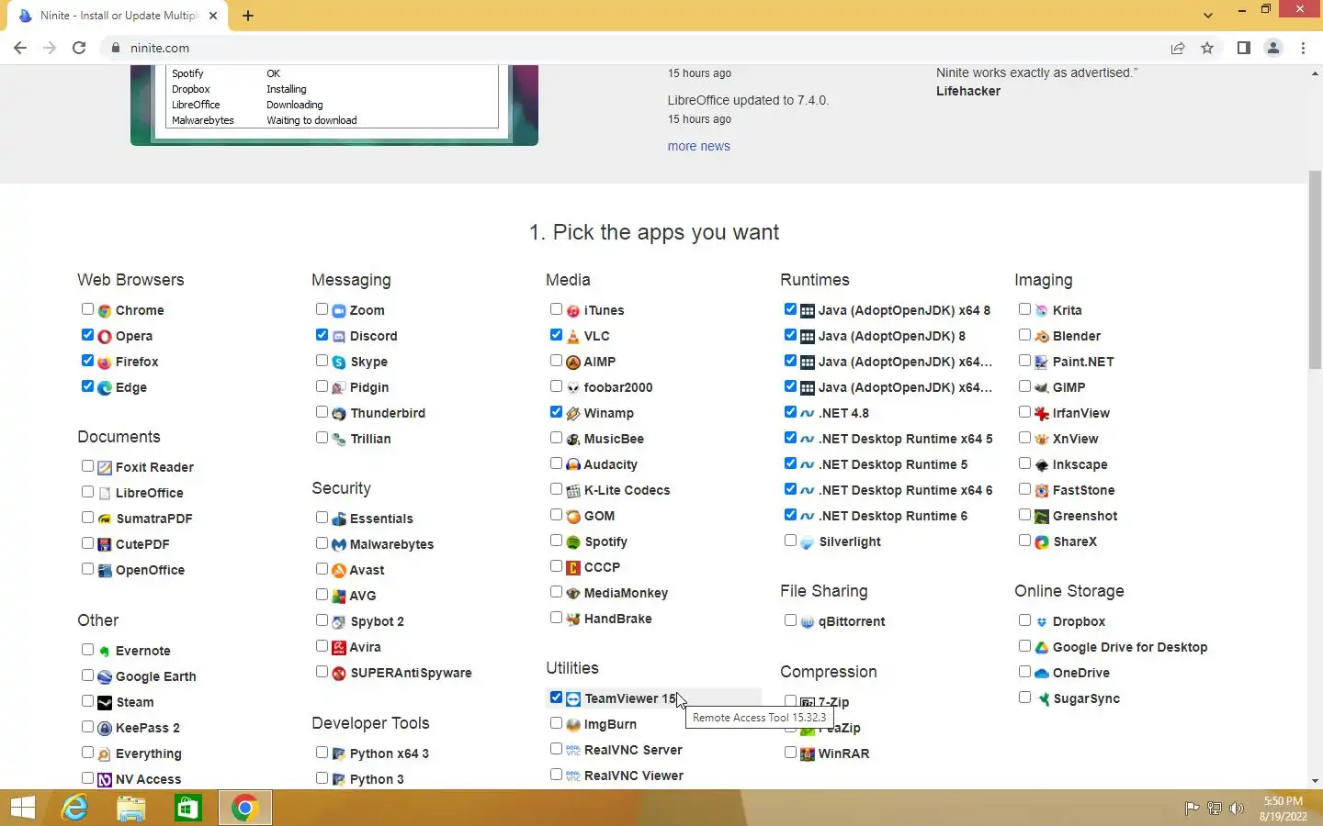Click the Foxit Reader icon

pos(105,468)
